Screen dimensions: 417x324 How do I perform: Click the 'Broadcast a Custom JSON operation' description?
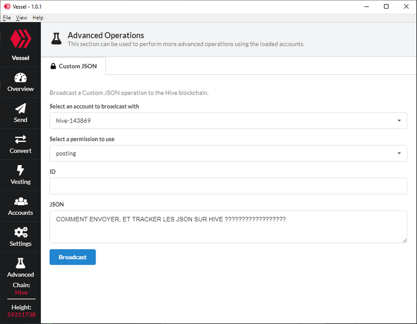129,93
